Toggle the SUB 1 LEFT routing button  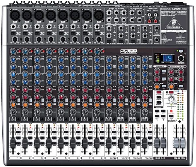[x=157, y=111]
